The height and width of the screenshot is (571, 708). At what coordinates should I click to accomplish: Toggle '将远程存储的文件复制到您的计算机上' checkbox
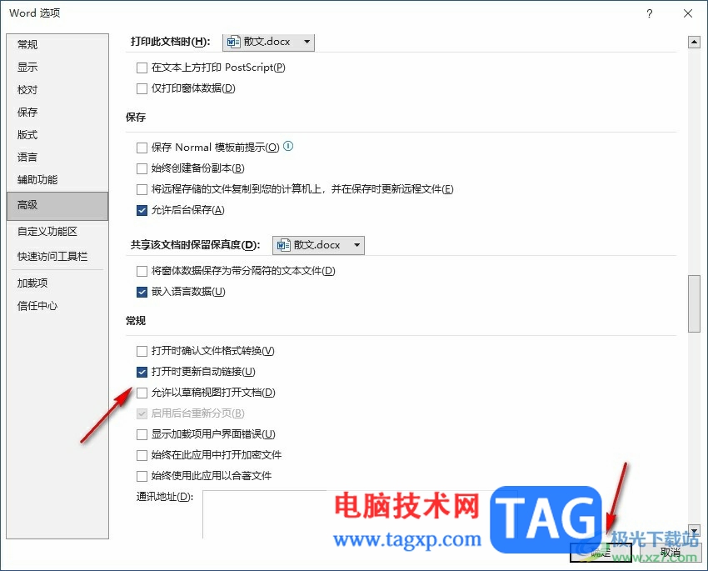[142, 189]
